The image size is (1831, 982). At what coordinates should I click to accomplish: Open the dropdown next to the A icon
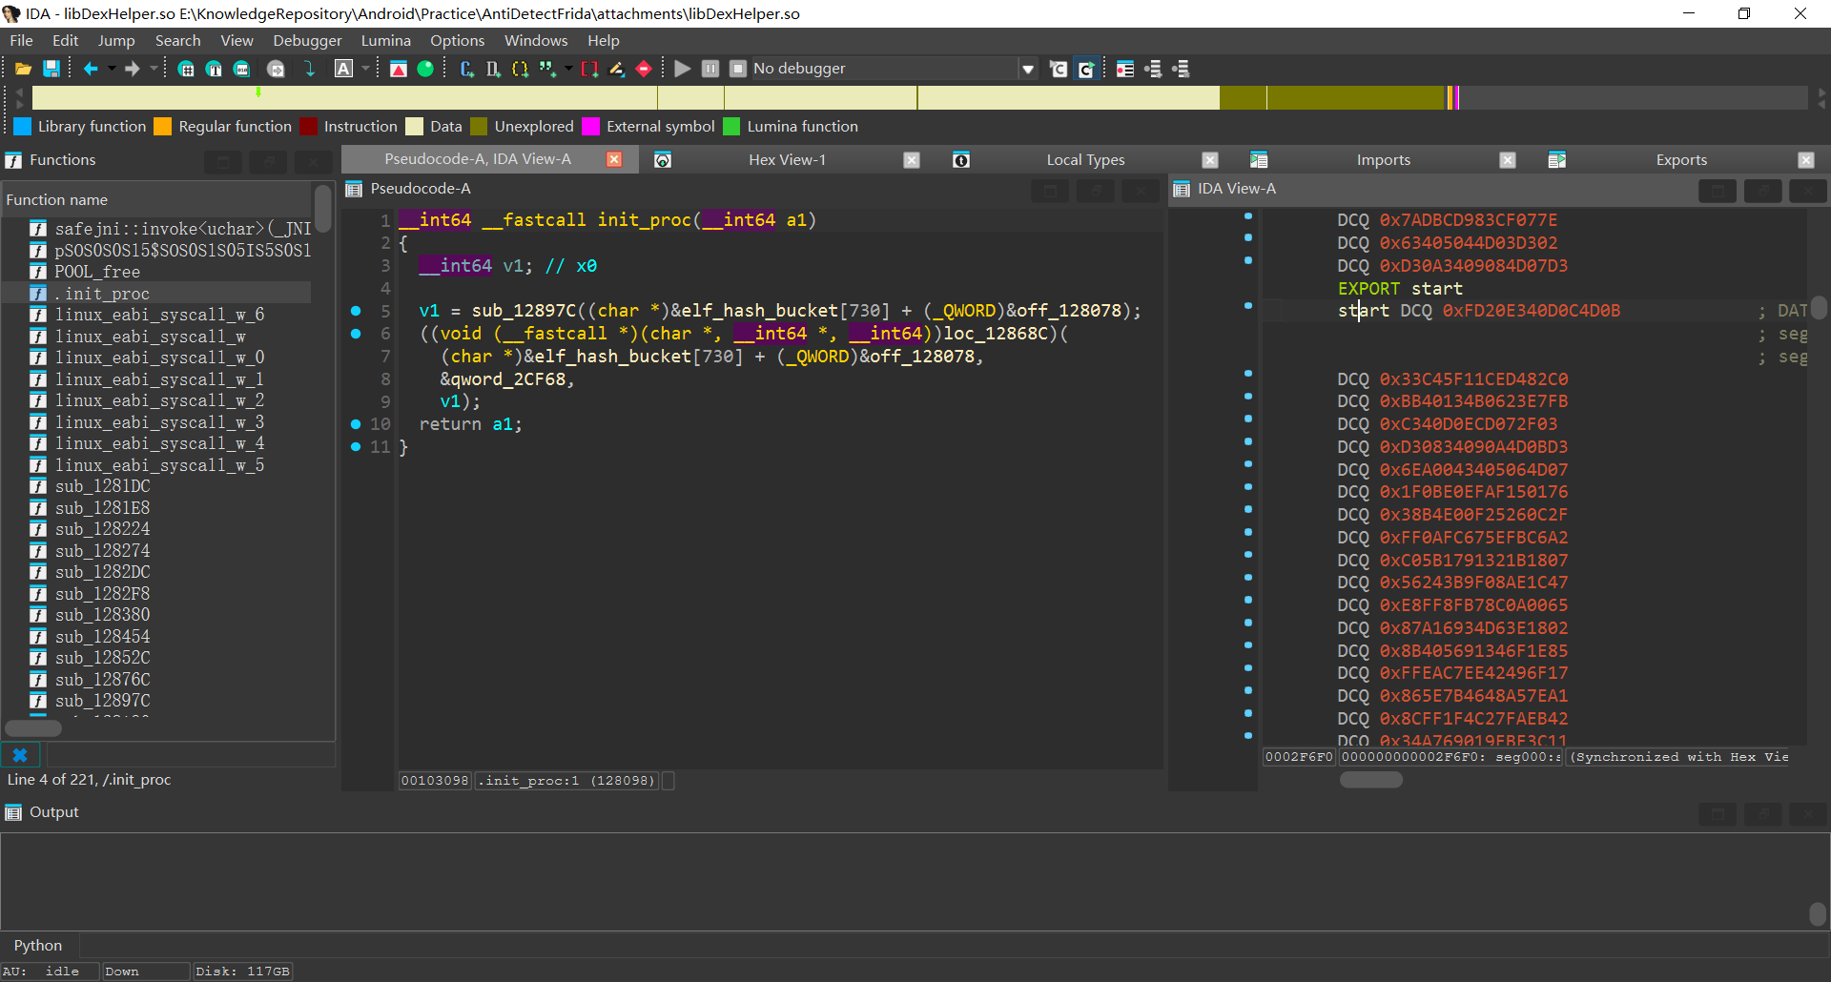pos(365,69)
